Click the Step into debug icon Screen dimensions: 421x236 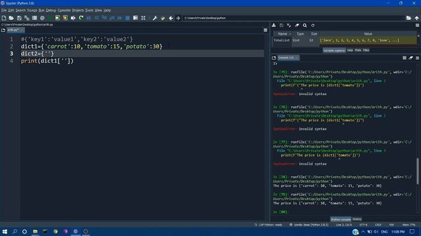[x=105, y=18]
